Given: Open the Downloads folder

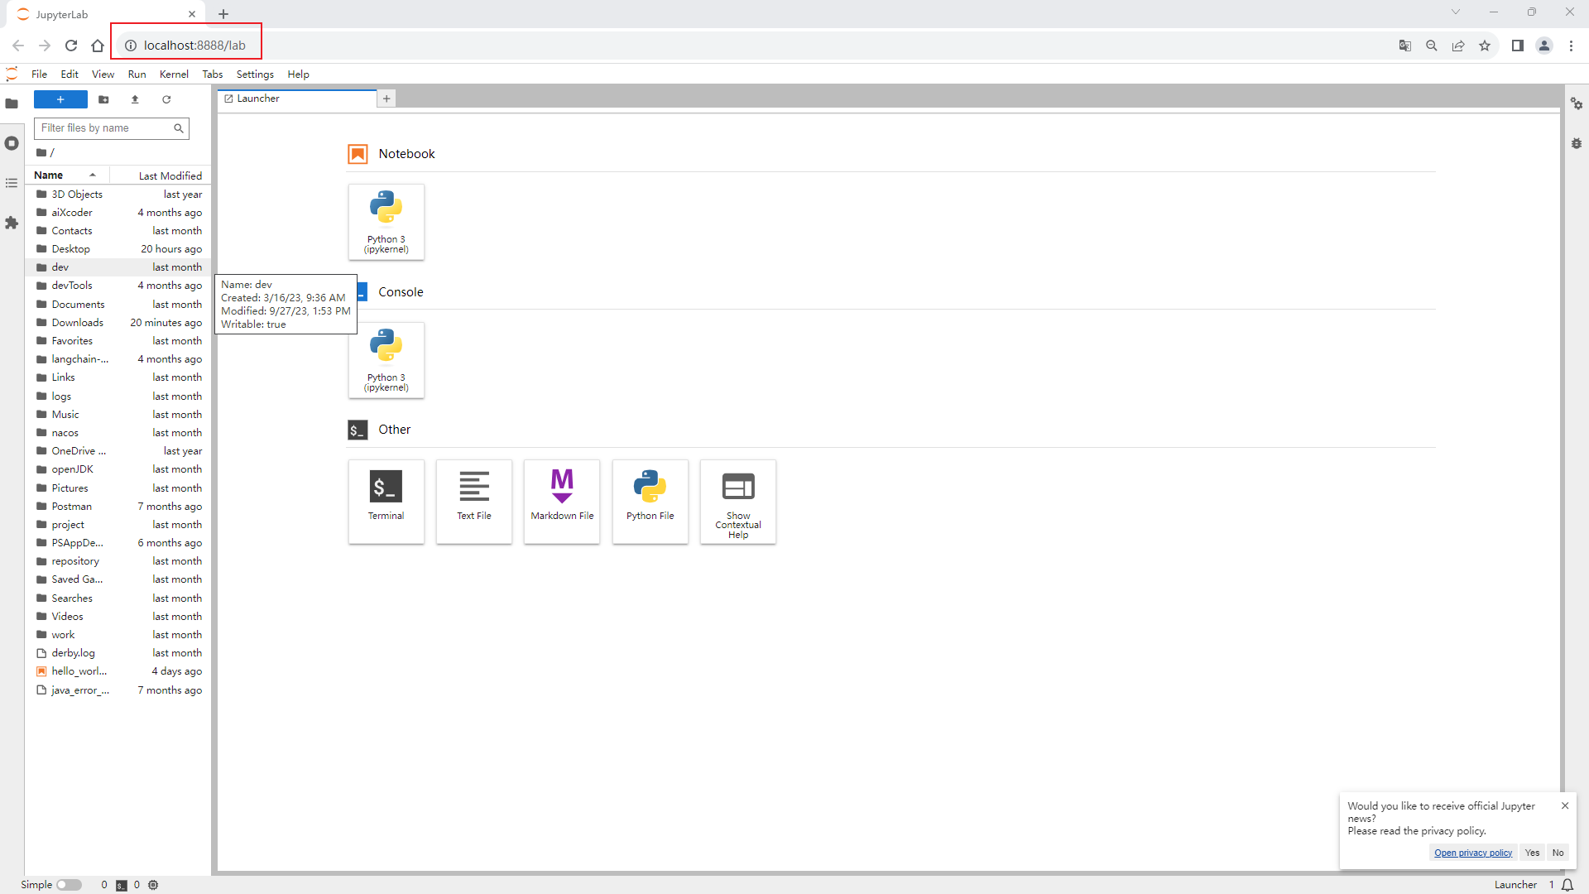Looking at the screenshot, I should point(78,323).
